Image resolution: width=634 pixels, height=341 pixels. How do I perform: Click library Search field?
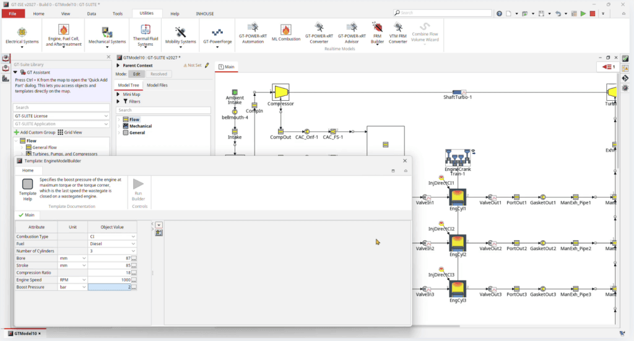[x=61, y=108]
